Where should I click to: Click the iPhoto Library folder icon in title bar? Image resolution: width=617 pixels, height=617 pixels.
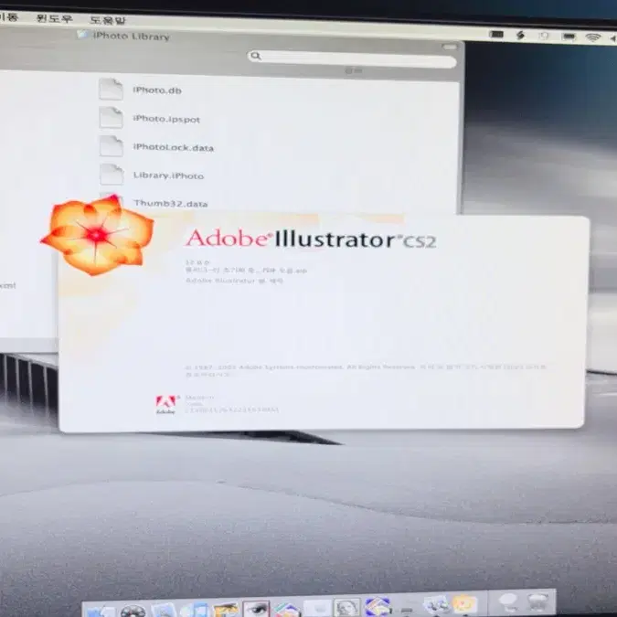point(82,34)
